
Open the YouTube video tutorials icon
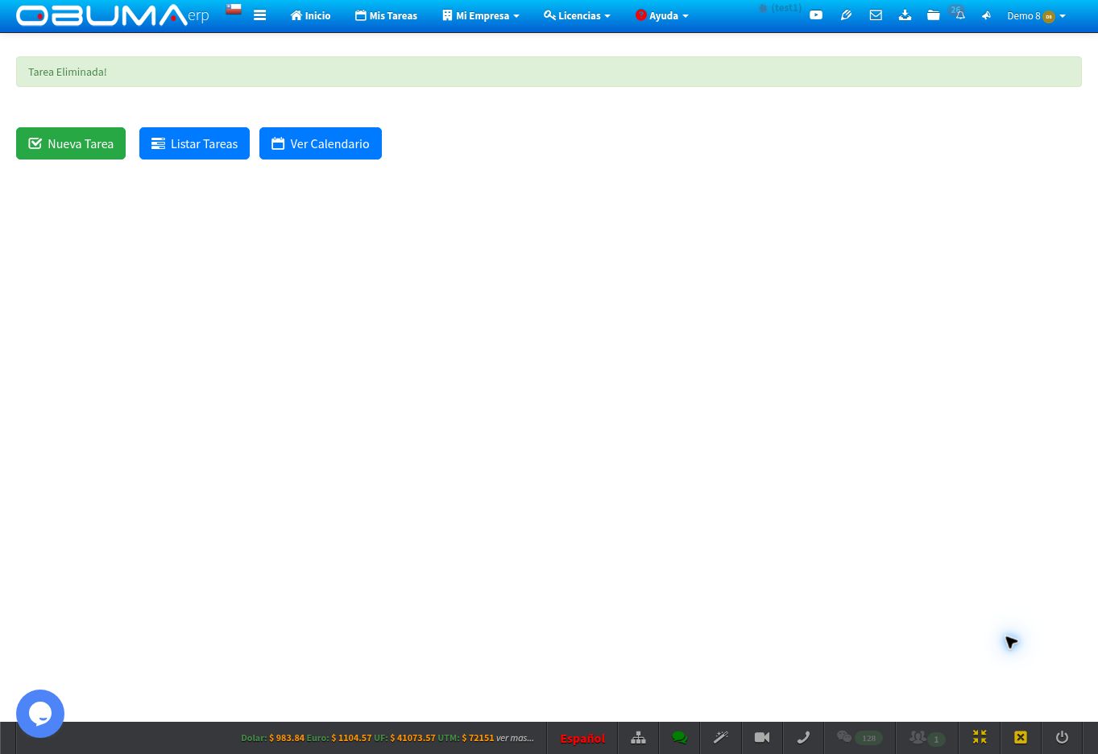[816, 15]
